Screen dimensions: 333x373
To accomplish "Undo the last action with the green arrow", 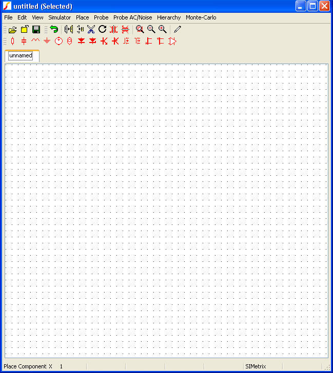I will [x=54, y=29].
